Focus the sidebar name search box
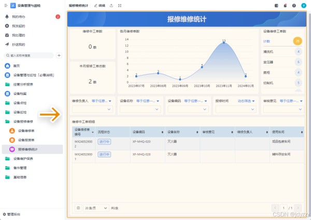The image size is (311, 220). tap(29, 55)
